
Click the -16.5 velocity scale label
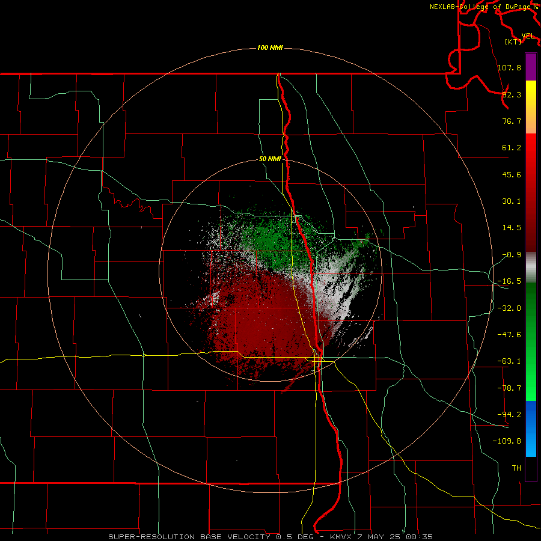pos(509,281)
